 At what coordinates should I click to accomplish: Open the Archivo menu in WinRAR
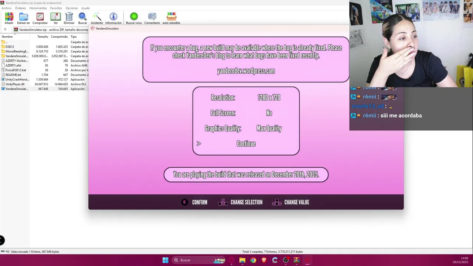(6, 8)
